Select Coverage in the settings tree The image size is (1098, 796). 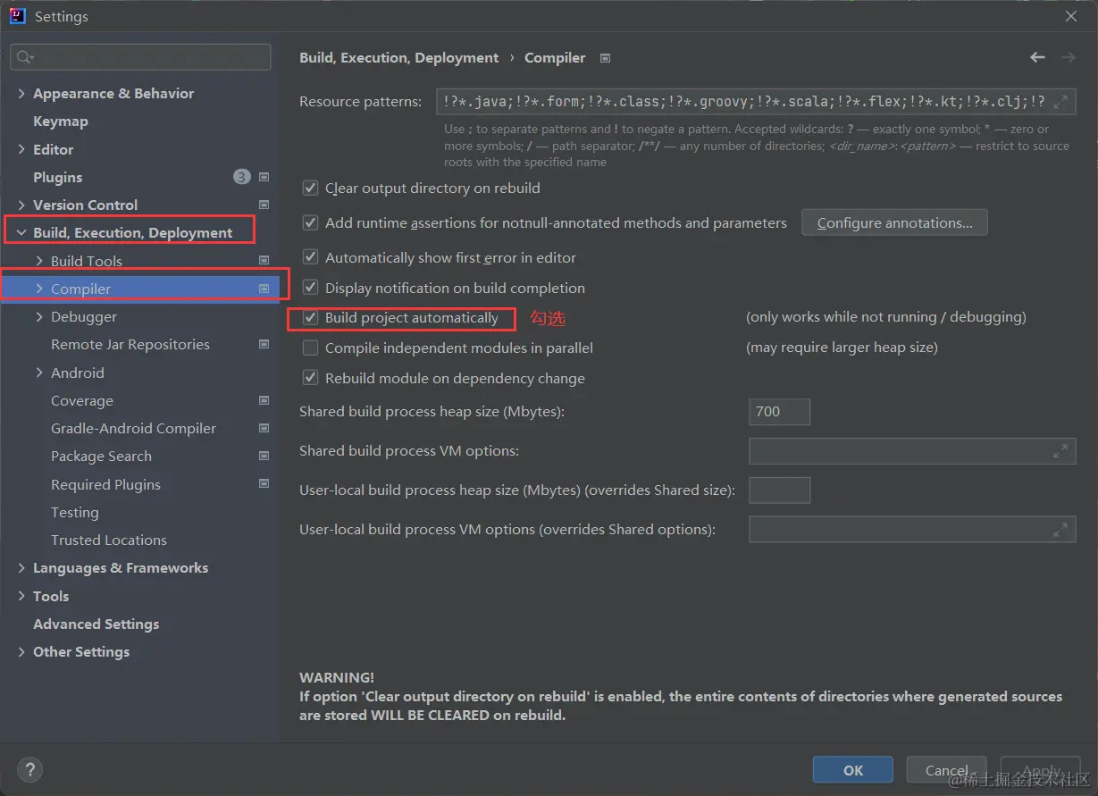[x=82, y=400]
